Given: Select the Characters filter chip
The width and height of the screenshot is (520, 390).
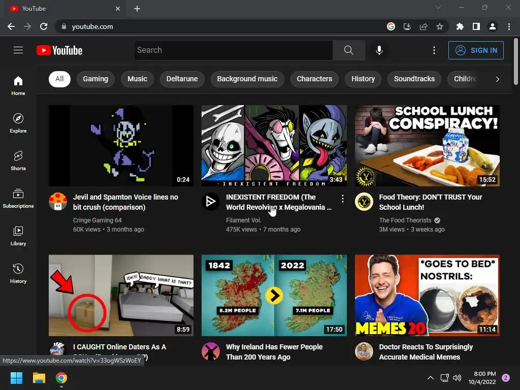Looking at the screenshot, I should point(314,79).
